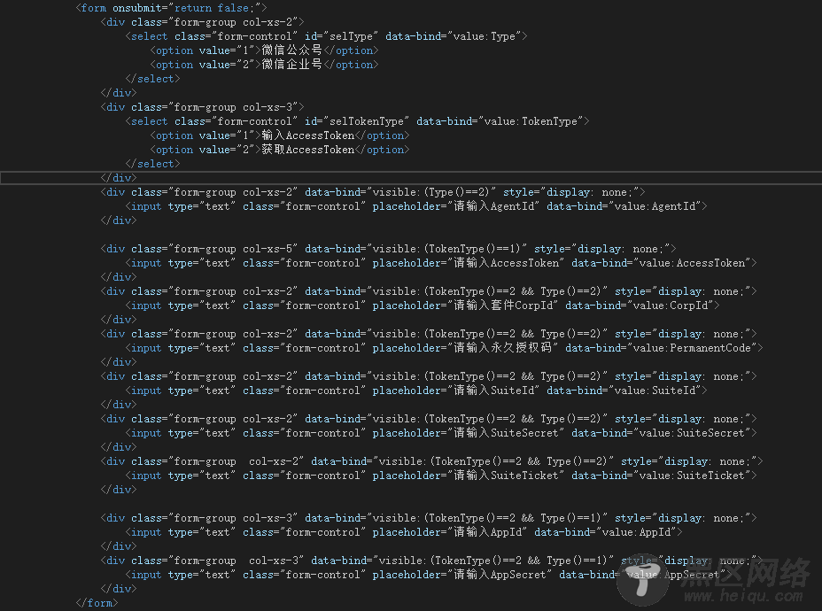This screenshot has width=822, height=611.
Task: Click the div with visible:(Type()==2) binding
Action: point(373,192)
